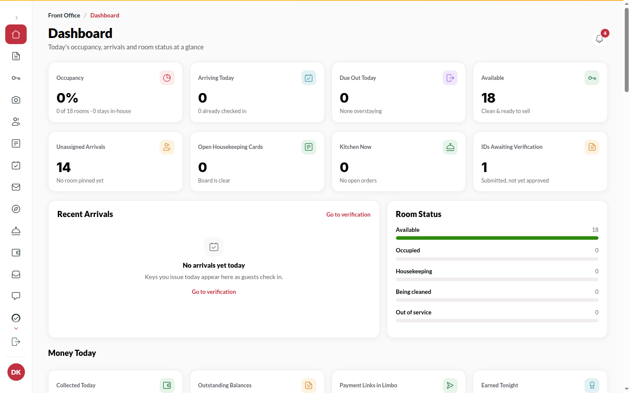This screenshot has height=393, width=630.
Task: Click the Arriving Today calendar icon
Action: click(x=309, y=78)
